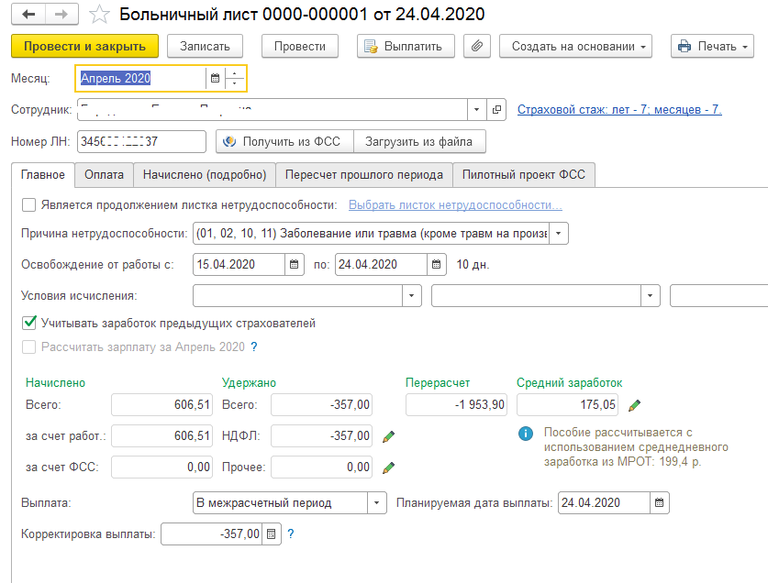
Task: Expand Причина нетрудоспособности dropdown
Action: pyautogui.click(x=559, y=234)
